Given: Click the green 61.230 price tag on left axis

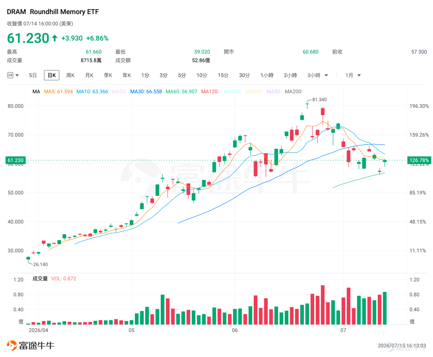Looking at the screenshot, I should [16, 160].
